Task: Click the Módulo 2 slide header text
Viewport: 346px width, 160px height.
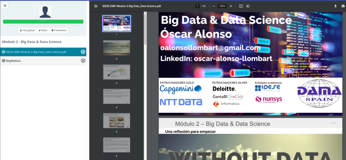Action: [223, 124]
